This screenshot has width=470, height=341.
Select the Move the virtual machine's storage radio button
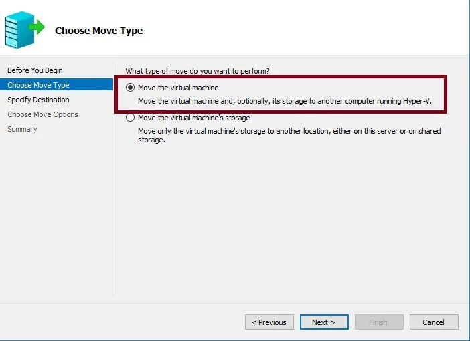tap(130, 118)
